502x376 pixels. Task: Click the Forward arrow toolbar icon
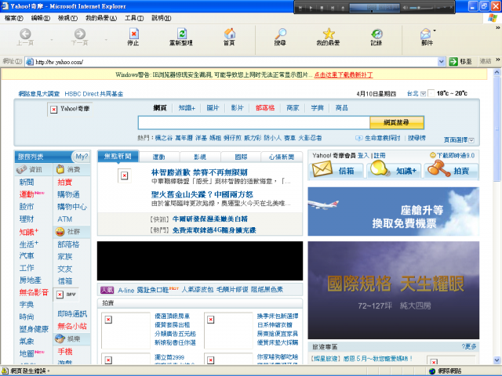tap(80, 34)
